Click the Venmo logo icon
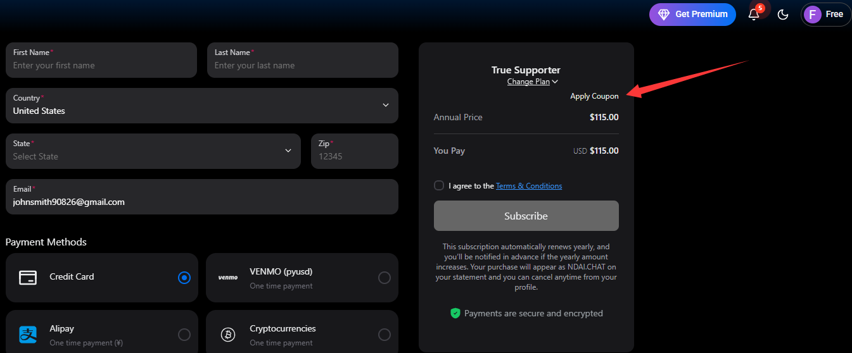Screen dimensions: 852x353 228,278
